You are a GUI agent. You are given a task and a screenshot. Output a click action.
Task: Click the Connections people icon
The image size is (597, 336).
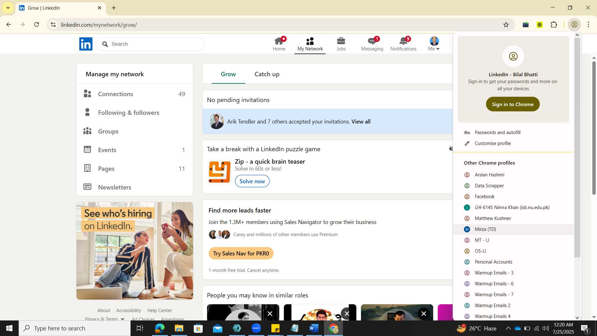[87, 94]
